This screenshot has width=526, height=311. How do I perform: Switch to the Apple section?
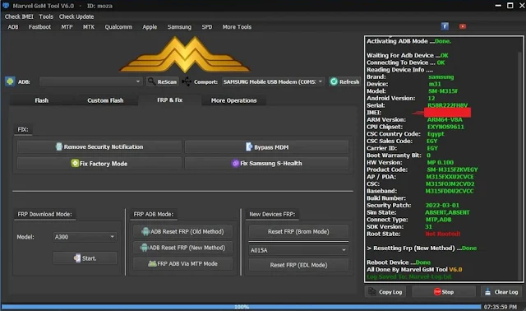click(150, 27)
